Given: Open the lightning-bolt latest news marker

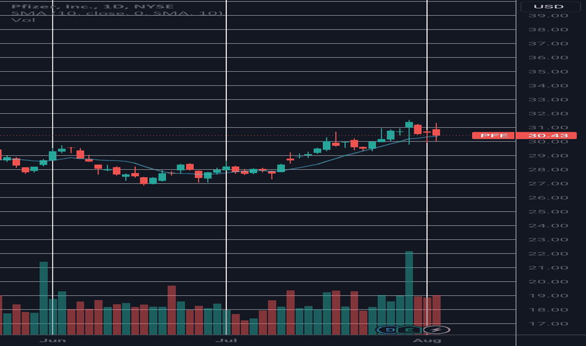Looking at the screenshot, I should (435, 330).
